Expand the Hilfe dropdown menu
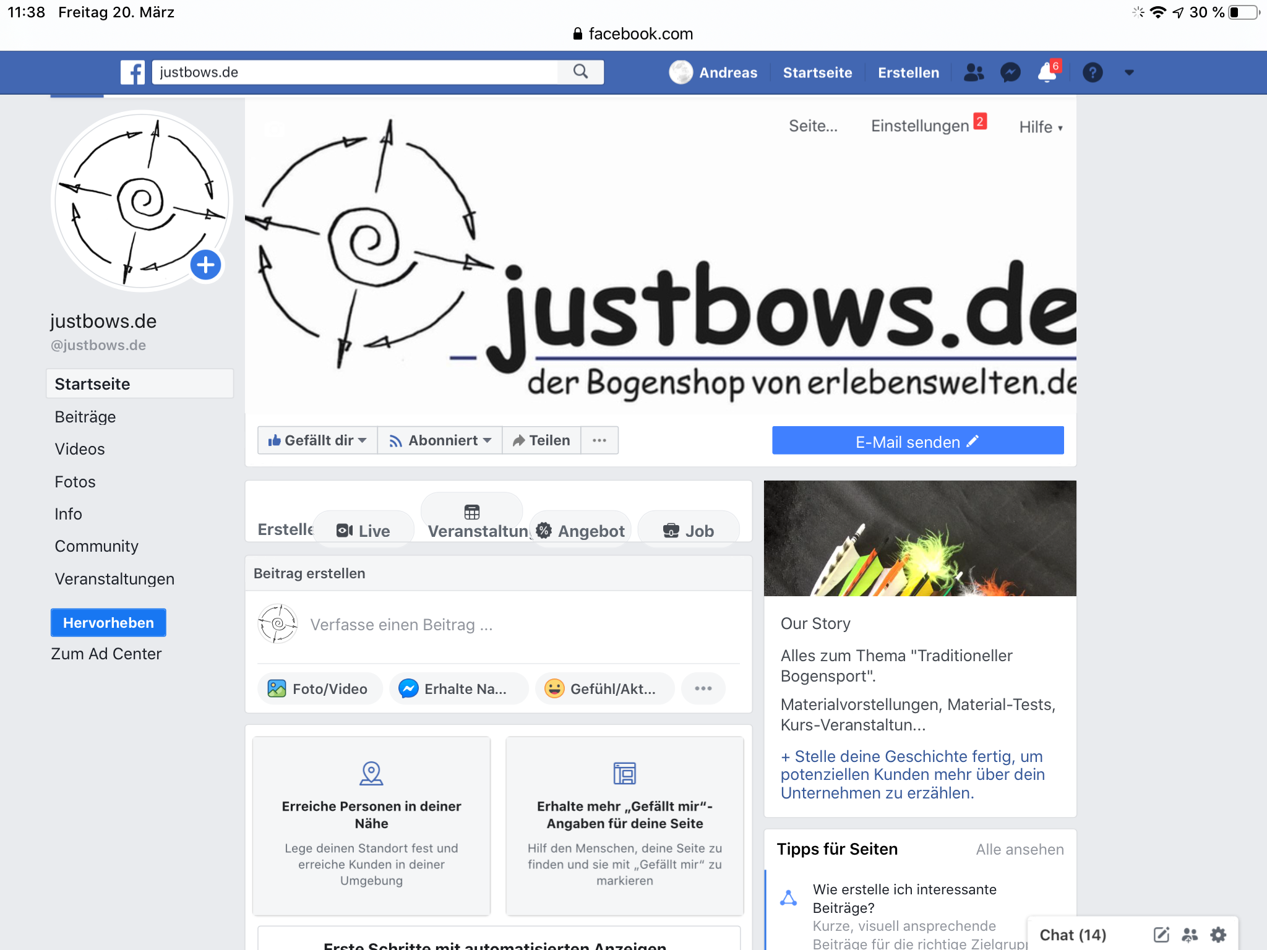The width and height of the screenshot is (1267, 950). (x=1041, y=127)
